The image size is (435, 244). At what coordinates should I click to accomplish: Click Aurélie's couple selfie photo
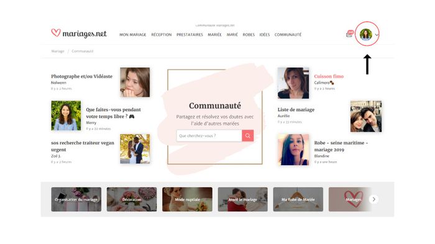[x=366, y=117]
